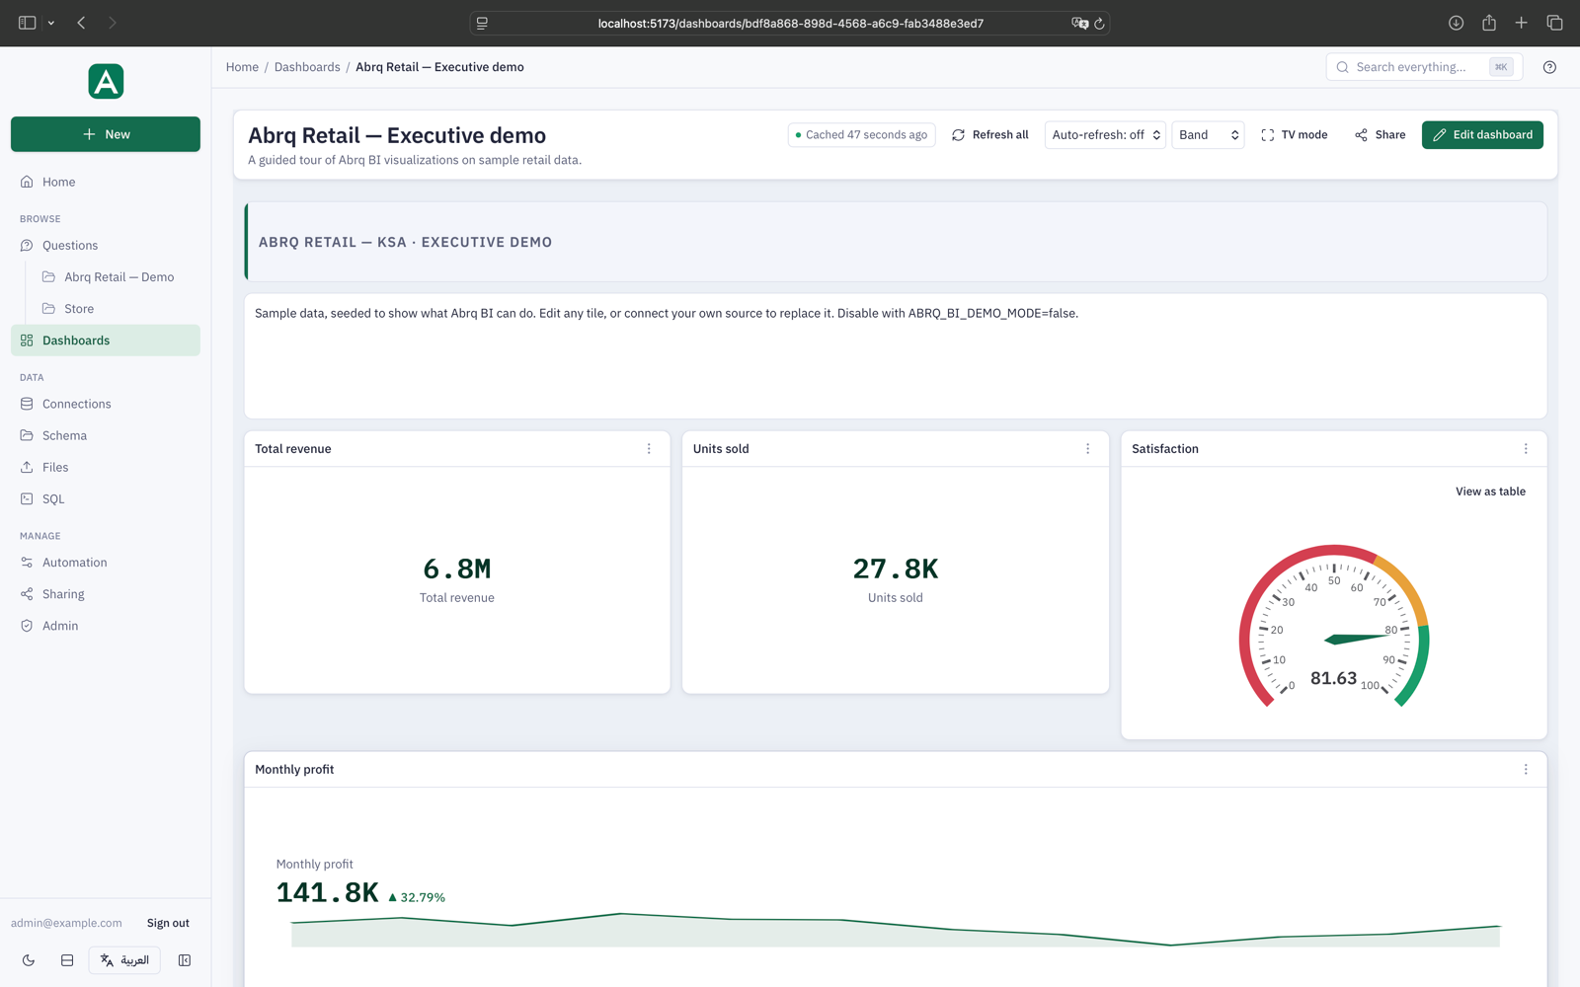Click Edit dashboard

(x=1482, y=134)
